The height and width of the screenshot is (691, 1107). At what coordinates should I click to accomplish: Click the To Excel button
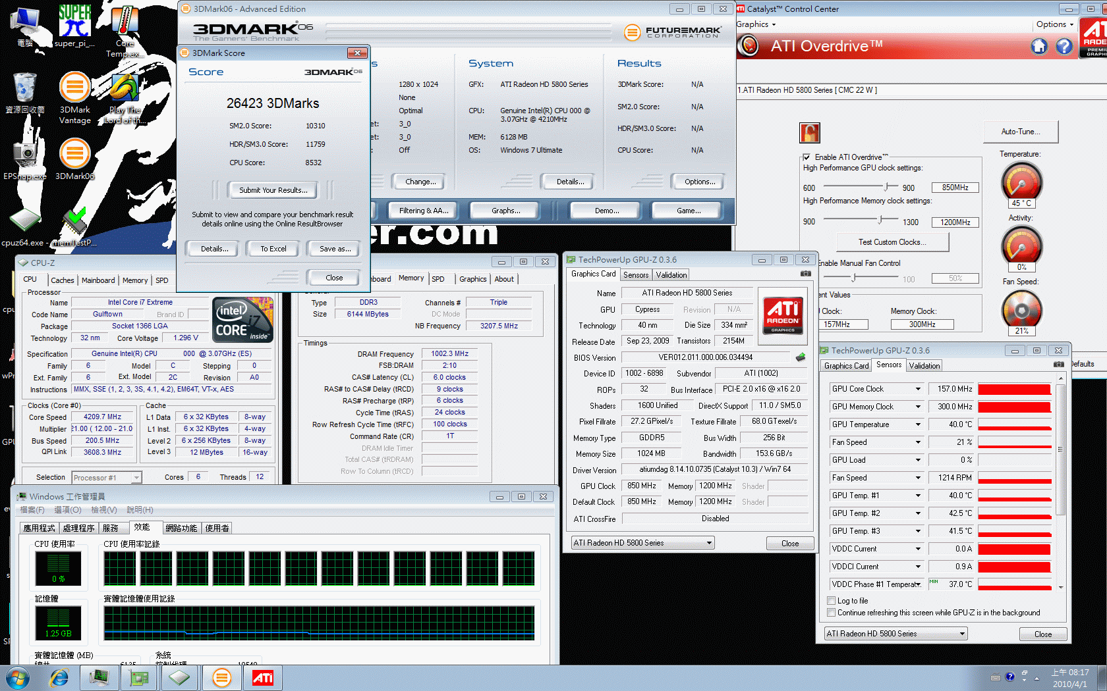click(273, 249)
